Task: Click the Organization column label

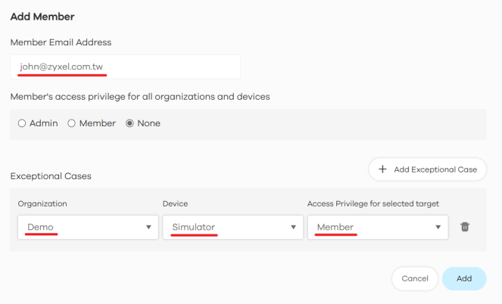Action: (x=42, y=203)
